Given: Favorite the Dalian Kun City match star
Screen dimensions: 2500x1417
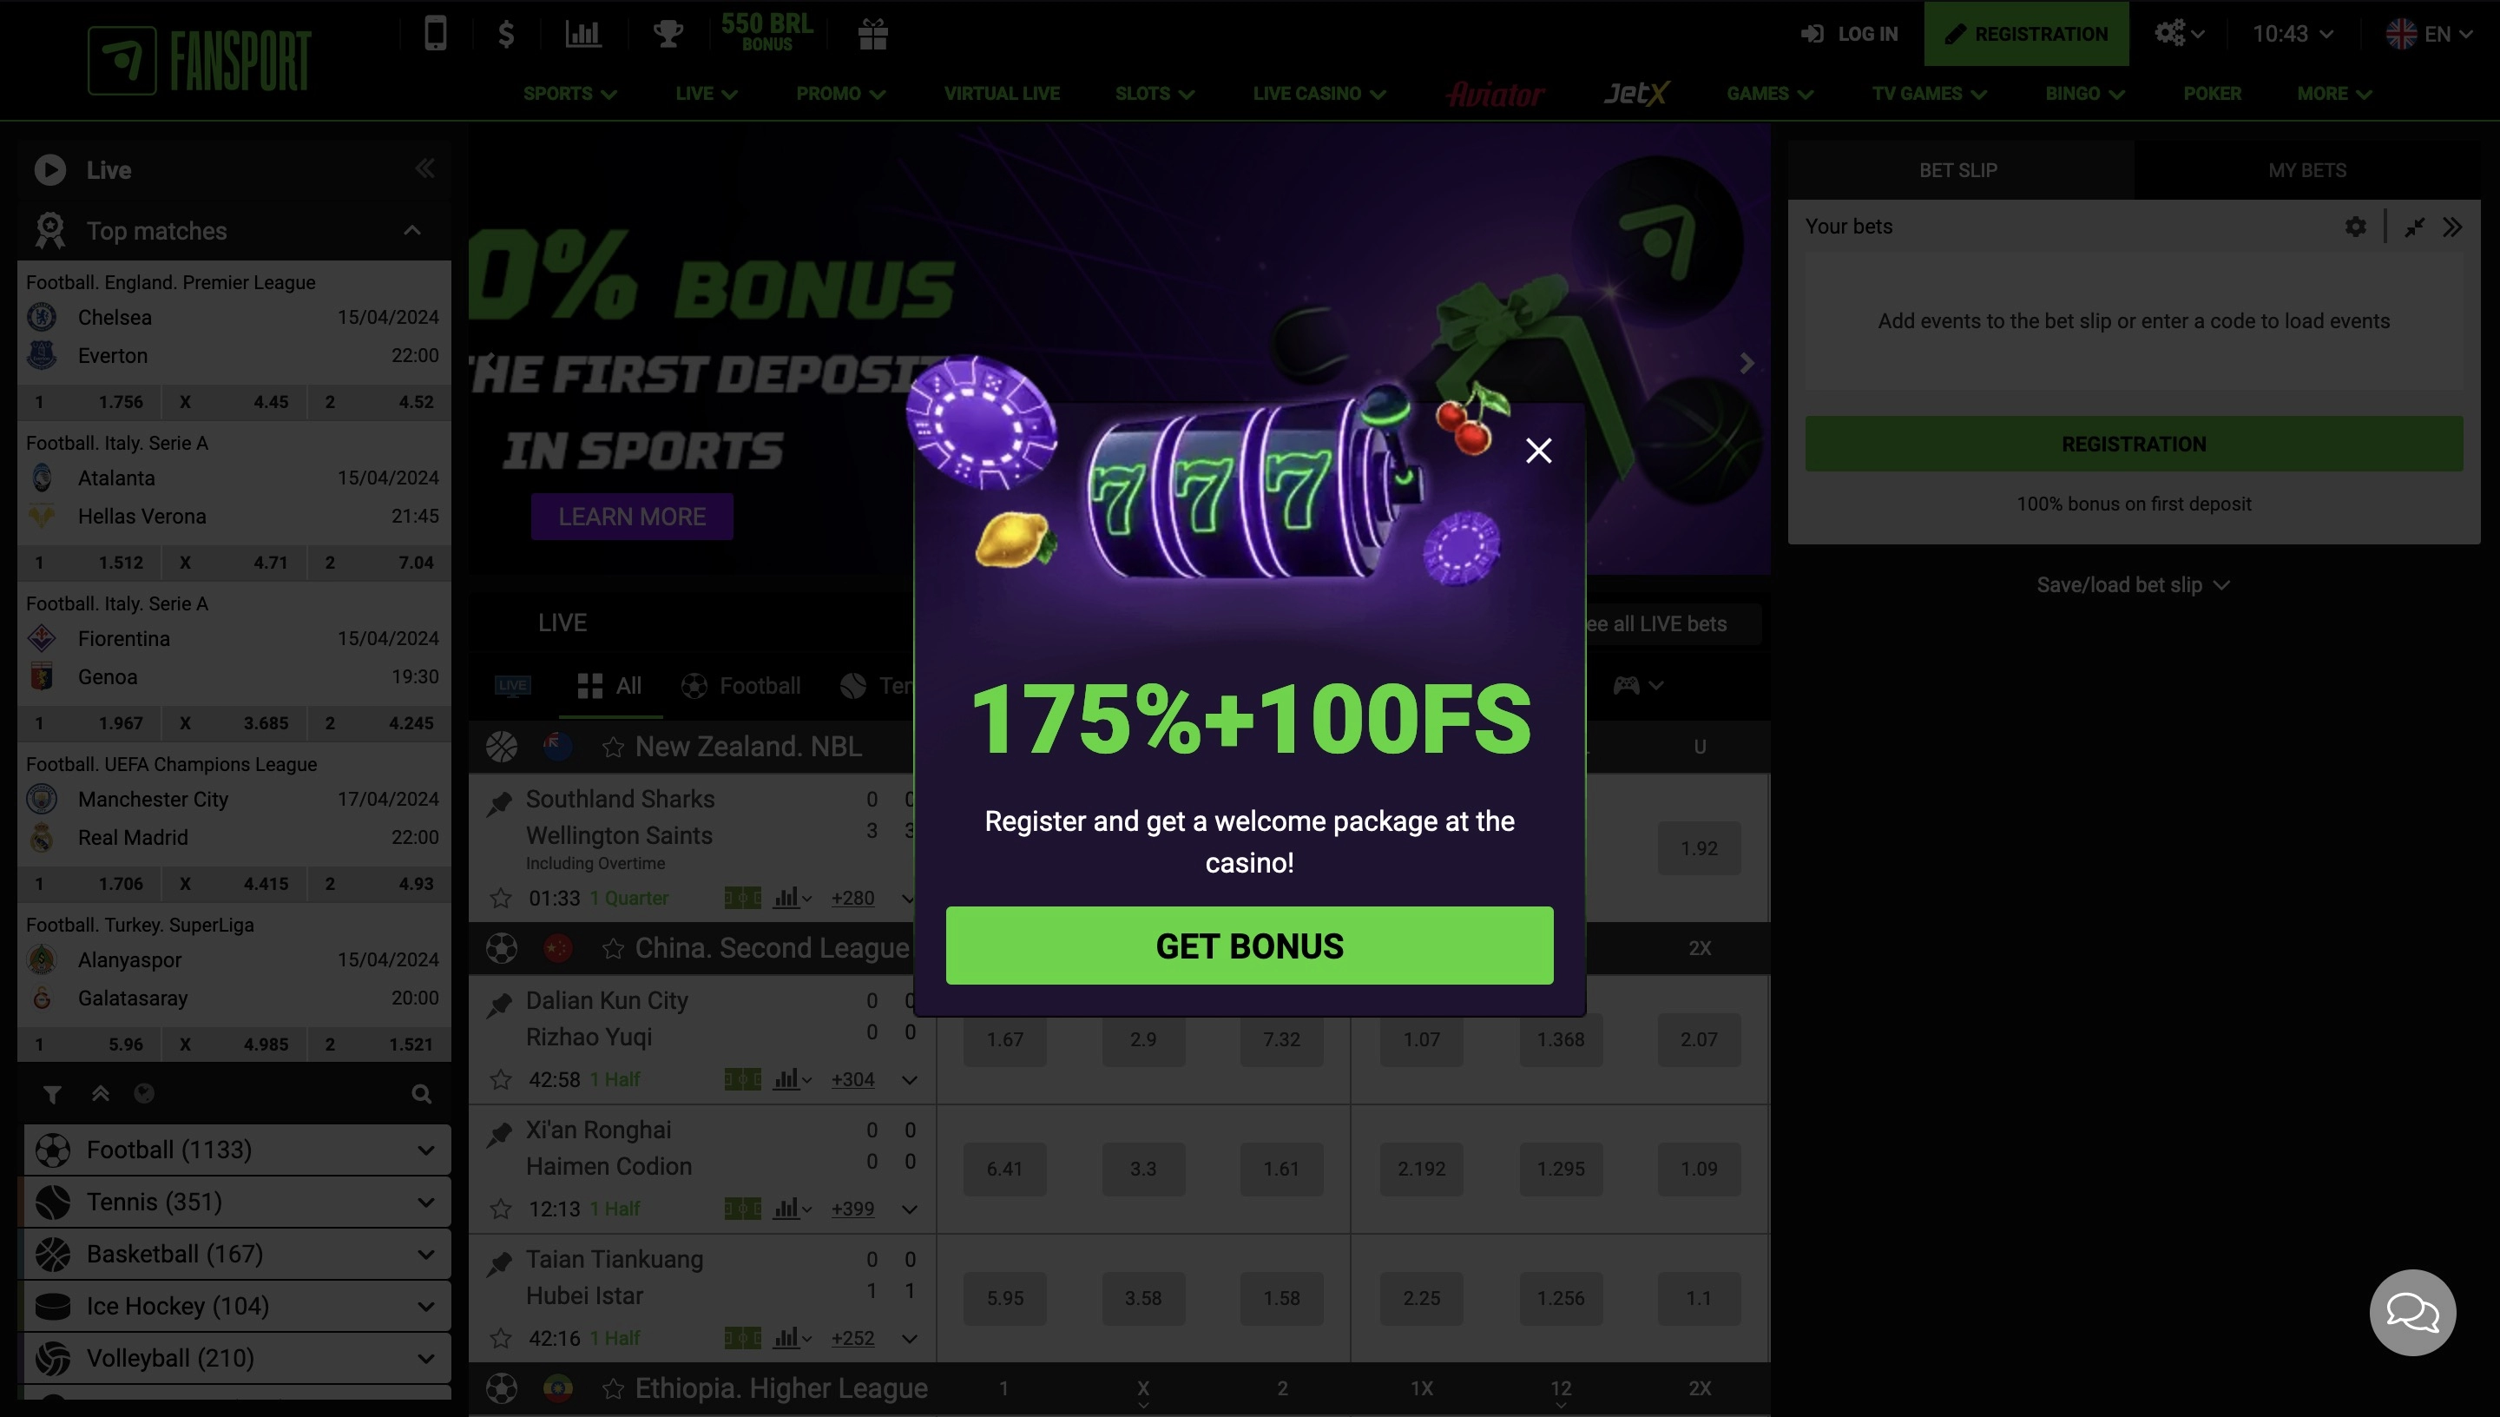Looking at the screenshot, I should [x=501, y=1079].
